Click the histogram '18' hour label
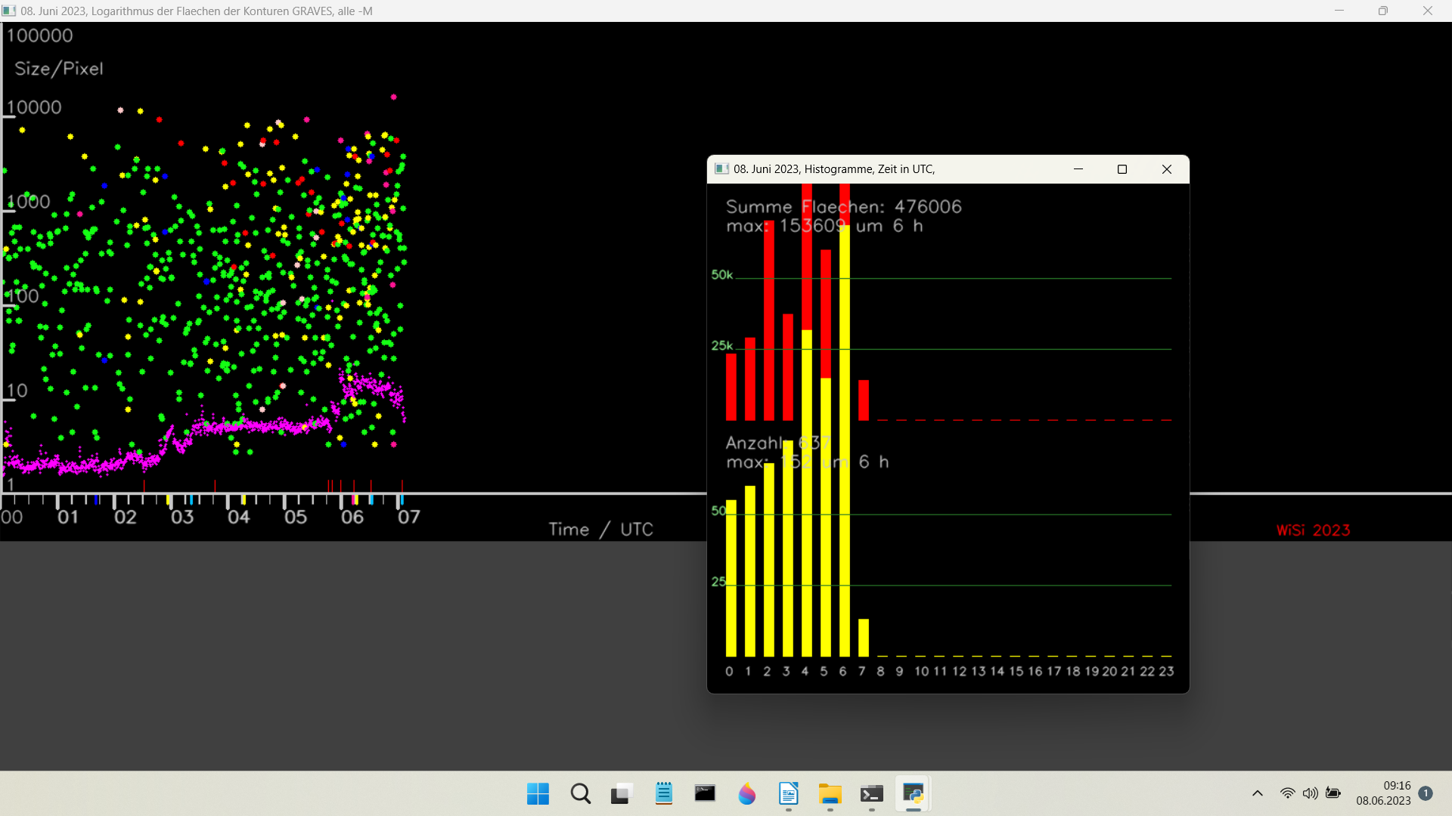 (1072, 671)
